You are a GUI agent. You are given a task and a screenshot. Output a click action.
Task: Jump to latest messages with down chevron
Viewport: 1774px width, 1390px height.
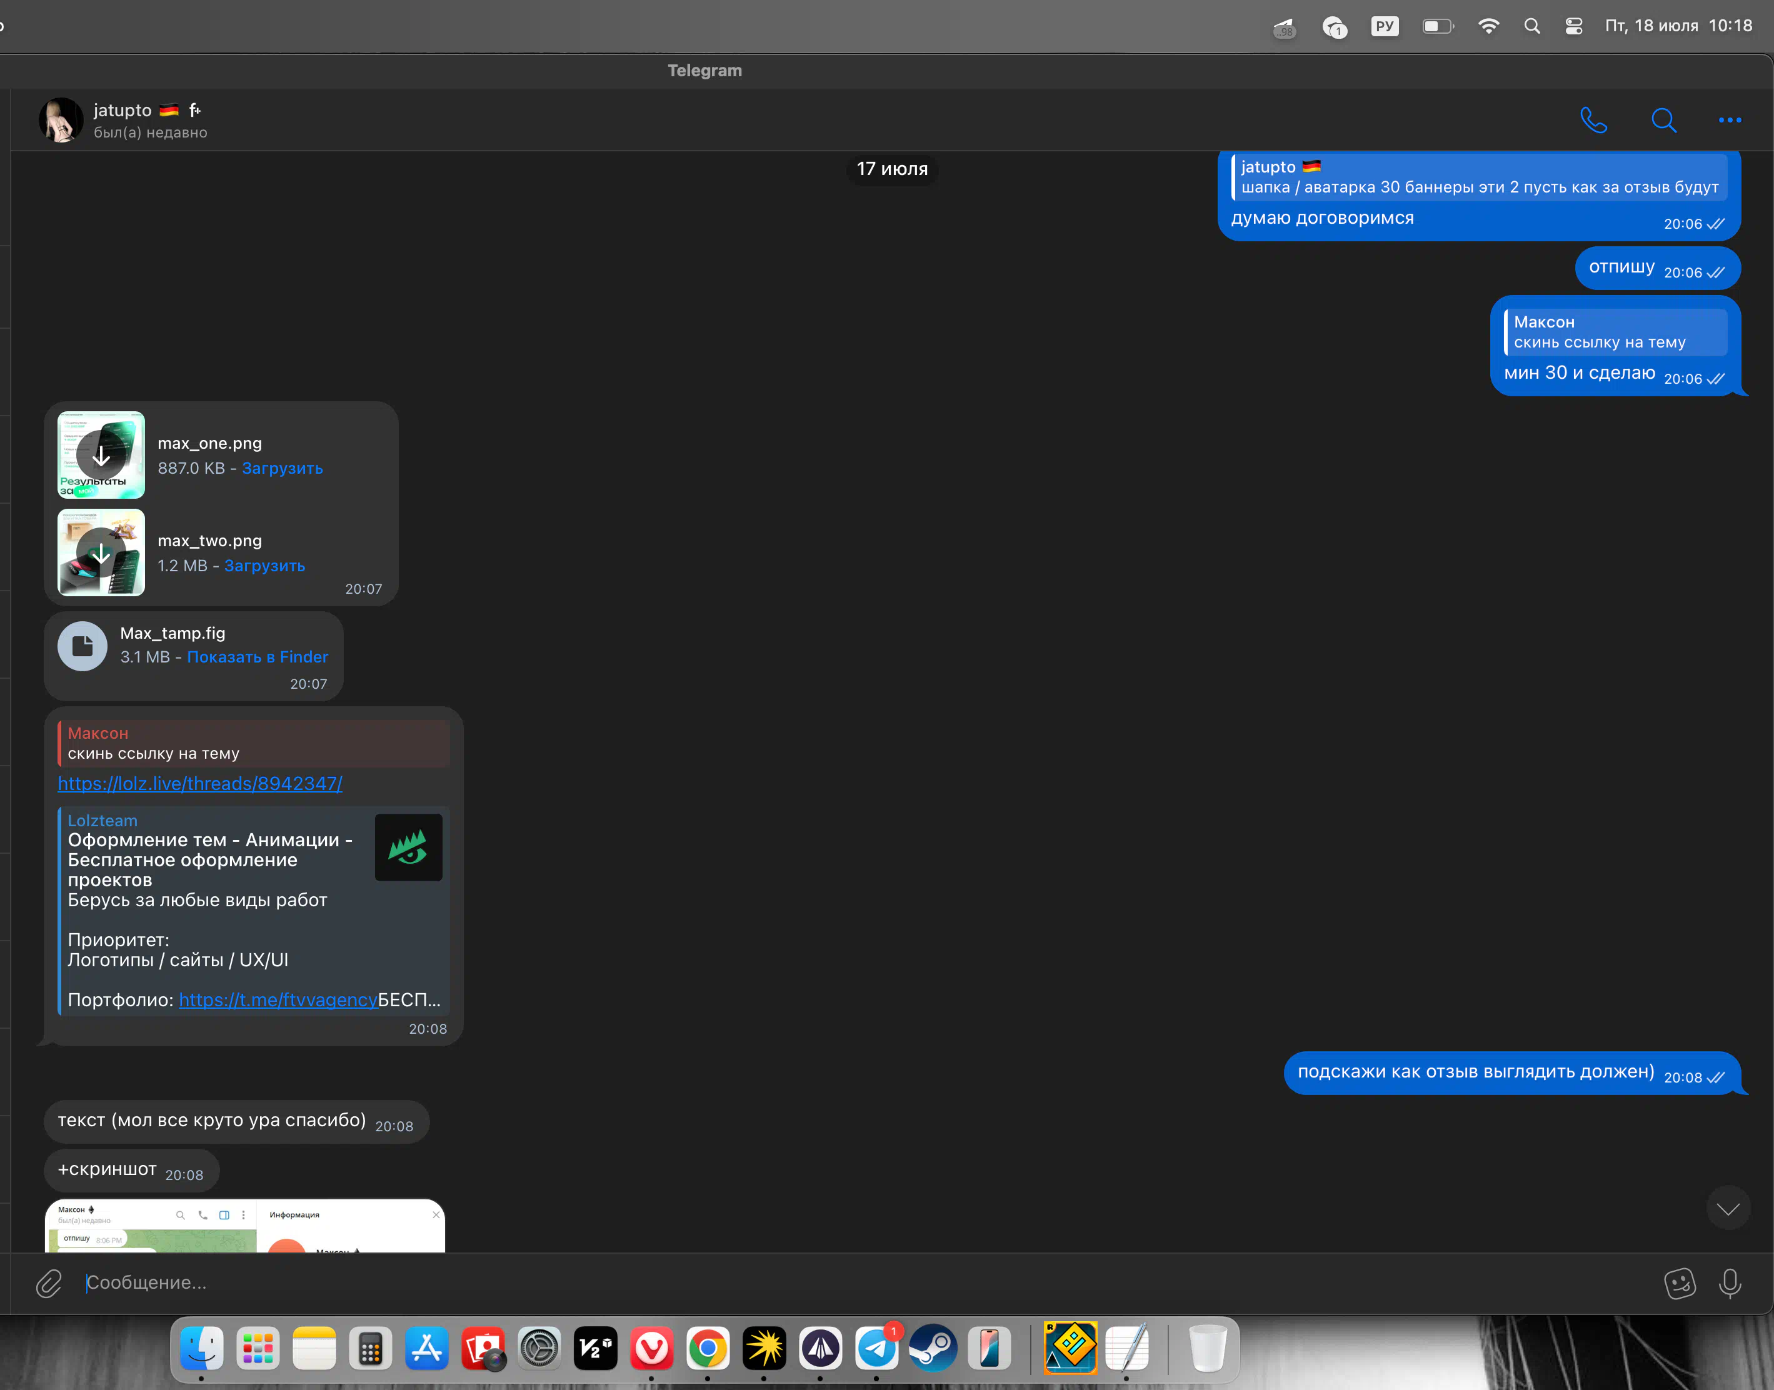[x=1728, y=1209]
